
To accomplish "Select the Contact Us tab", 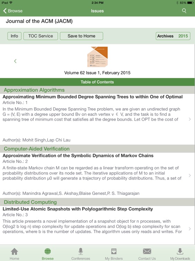I will 147,254.
